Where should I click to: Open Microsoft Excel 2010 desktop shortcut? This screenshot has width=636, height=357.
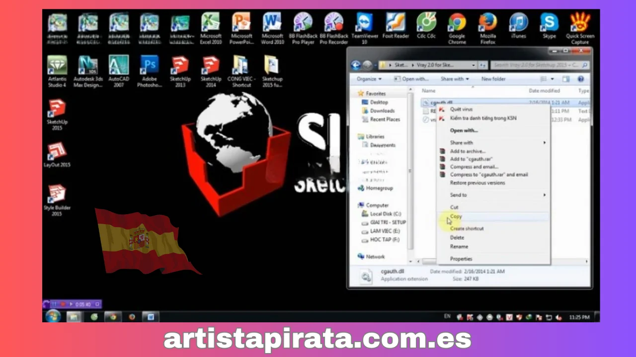coord(211,29)
